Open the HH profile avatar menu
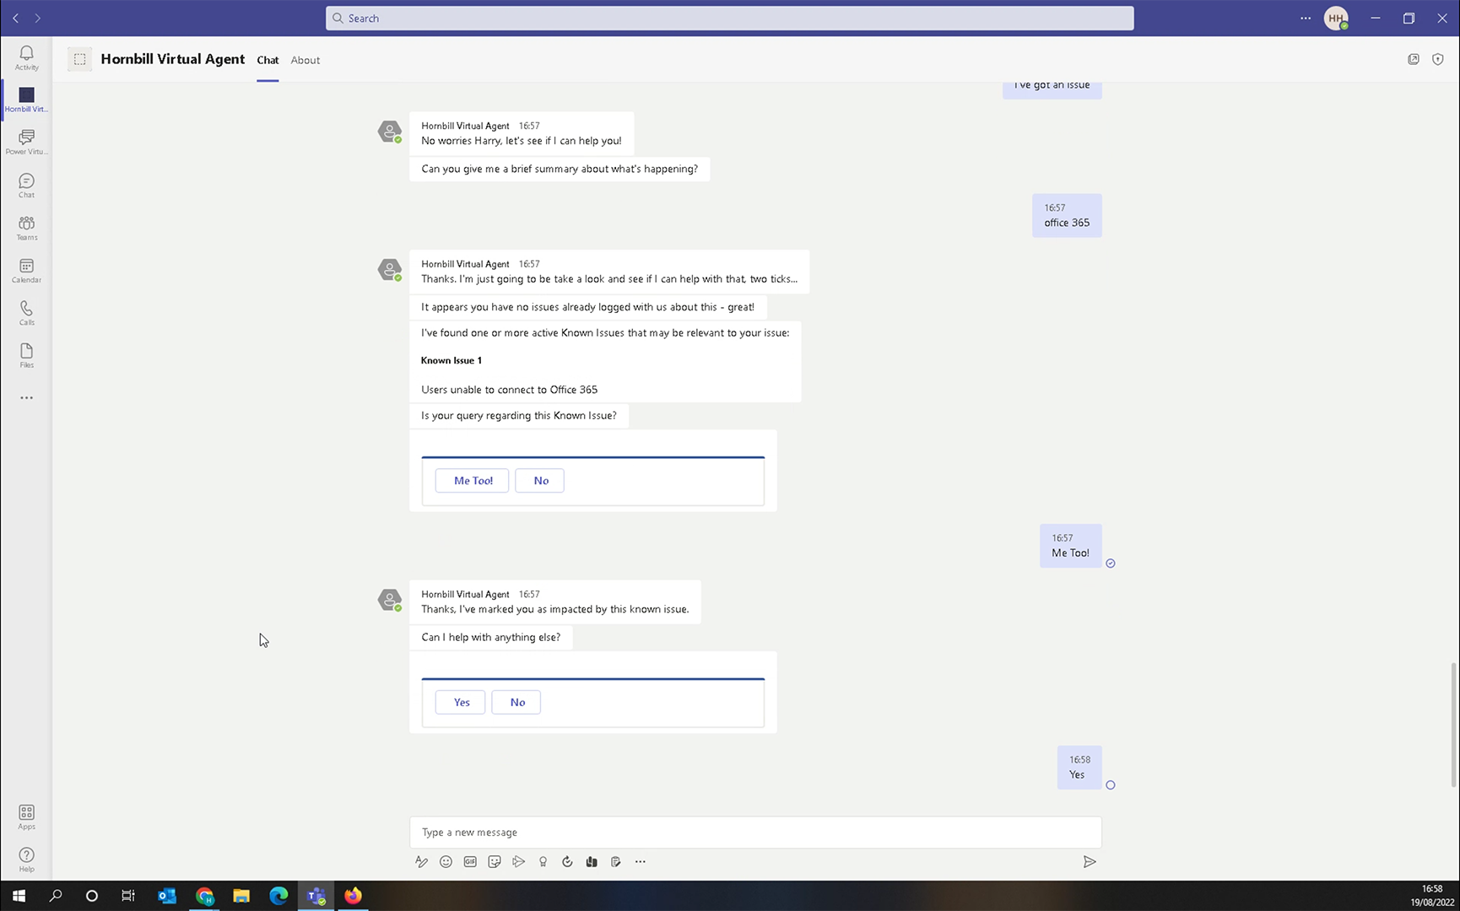The image size is (1460, 911). [x=1336, y=18]
